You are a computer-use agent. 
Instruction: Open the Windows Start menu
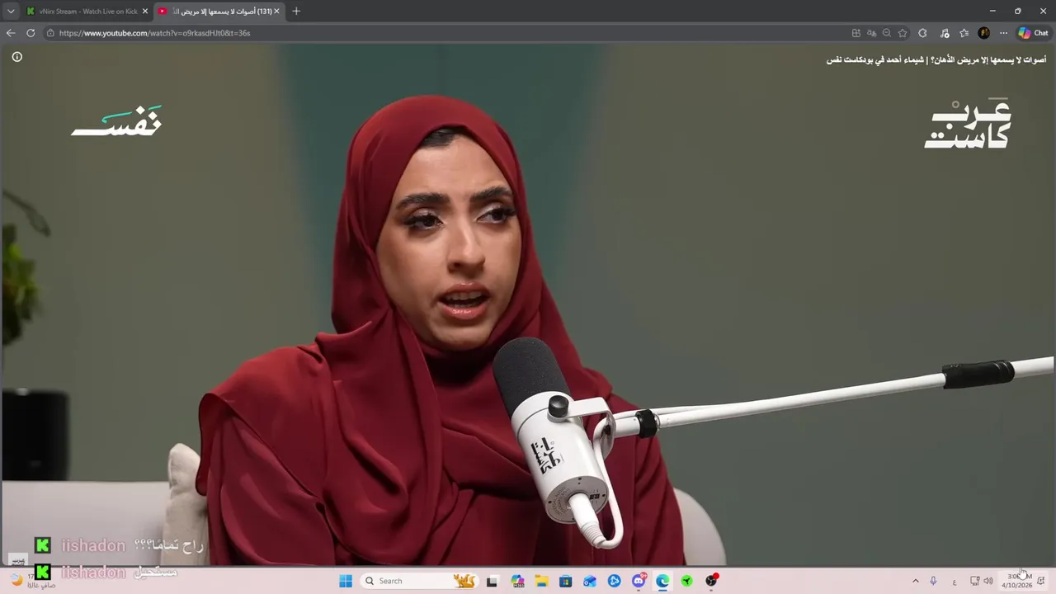(x=346, y=581)
